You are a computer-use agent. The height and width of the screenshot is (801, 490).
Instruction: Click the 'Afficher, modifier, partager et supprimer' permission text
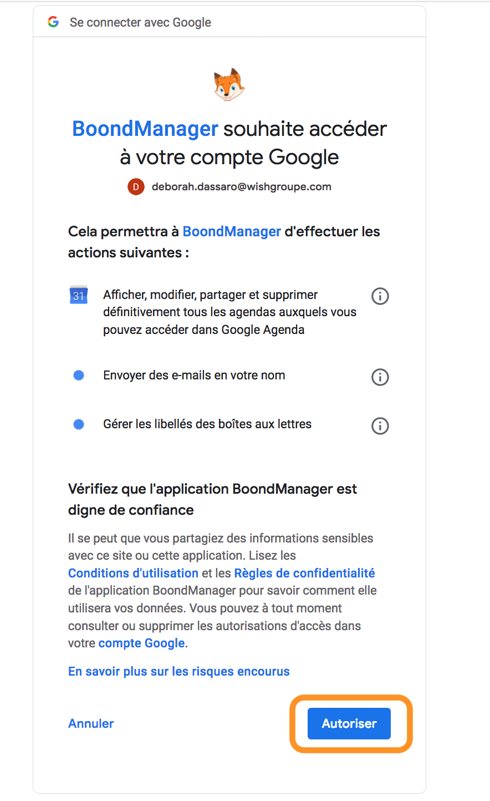[x=230, y=312]
